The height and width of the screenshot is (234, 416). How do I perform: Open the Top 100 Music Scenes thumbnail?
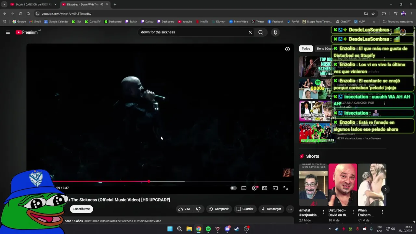tap(317, 67)
